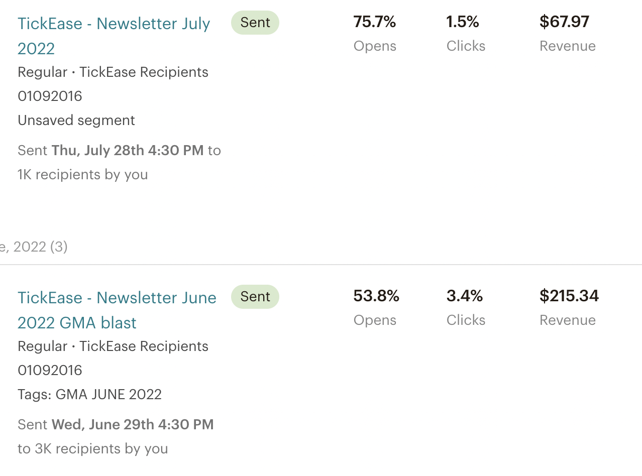642x476 pixels.
Task: Open the Newsletter June 2022 GMA blast campaign
Action: click(117, 298)
